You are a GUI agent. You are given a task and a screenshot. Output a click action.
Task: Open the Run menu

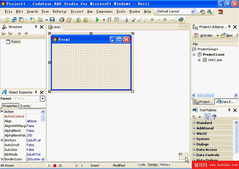point(90,12)
